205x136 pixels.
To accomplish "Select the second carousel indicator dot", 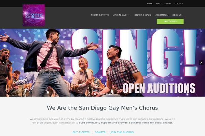I will (98, 94).
